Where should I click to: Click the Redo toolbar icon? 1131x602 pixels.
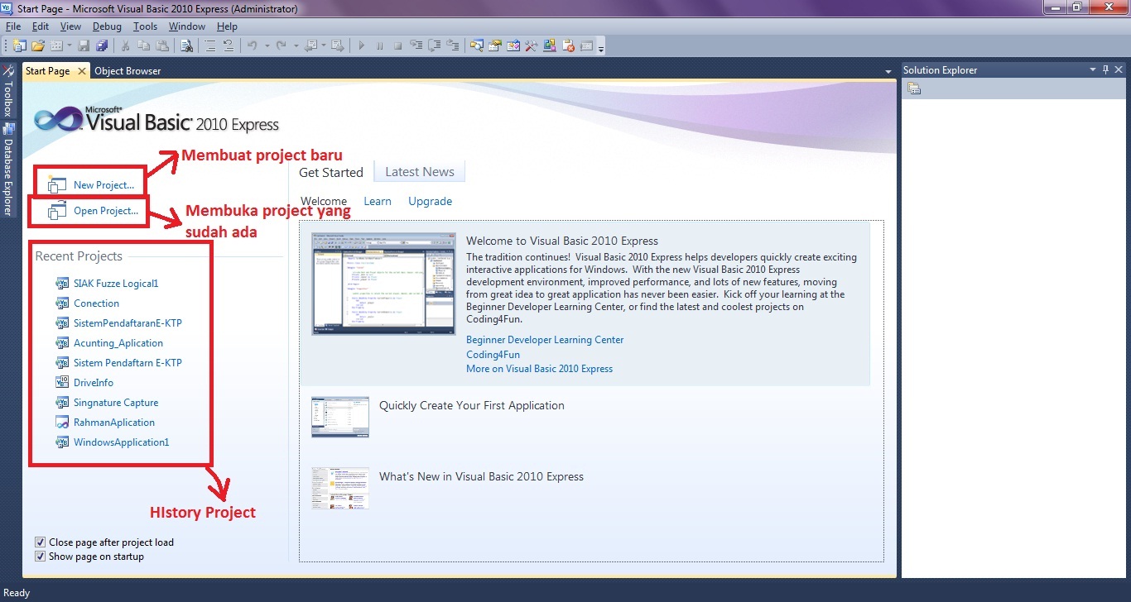click(x=282, y=45)
